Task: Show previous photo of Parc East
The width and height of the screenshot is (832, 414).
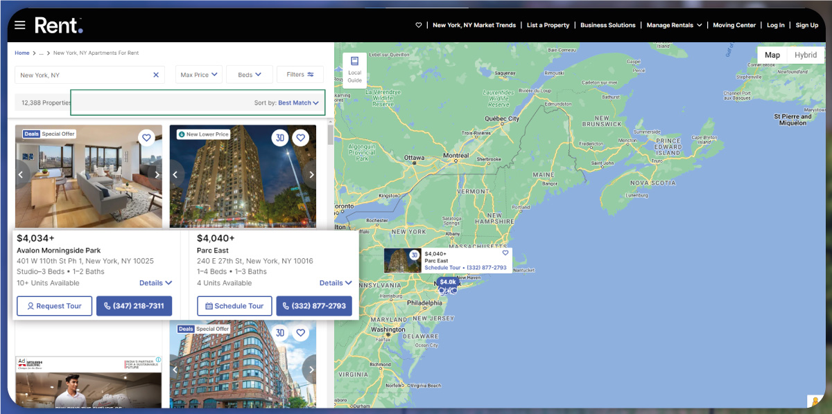Action: click(175, 175)
